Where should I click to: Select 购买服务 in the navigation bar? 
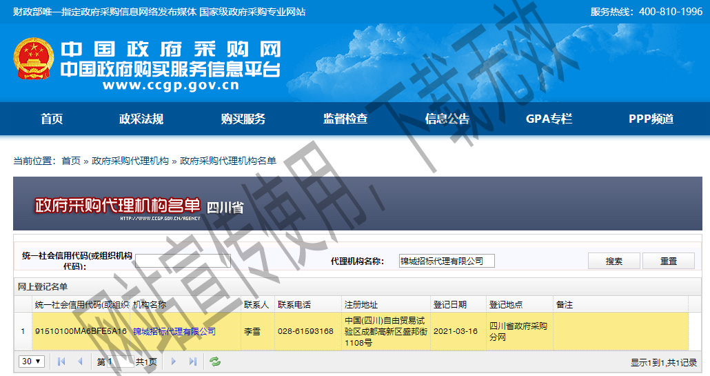click(x=243, y=119)
